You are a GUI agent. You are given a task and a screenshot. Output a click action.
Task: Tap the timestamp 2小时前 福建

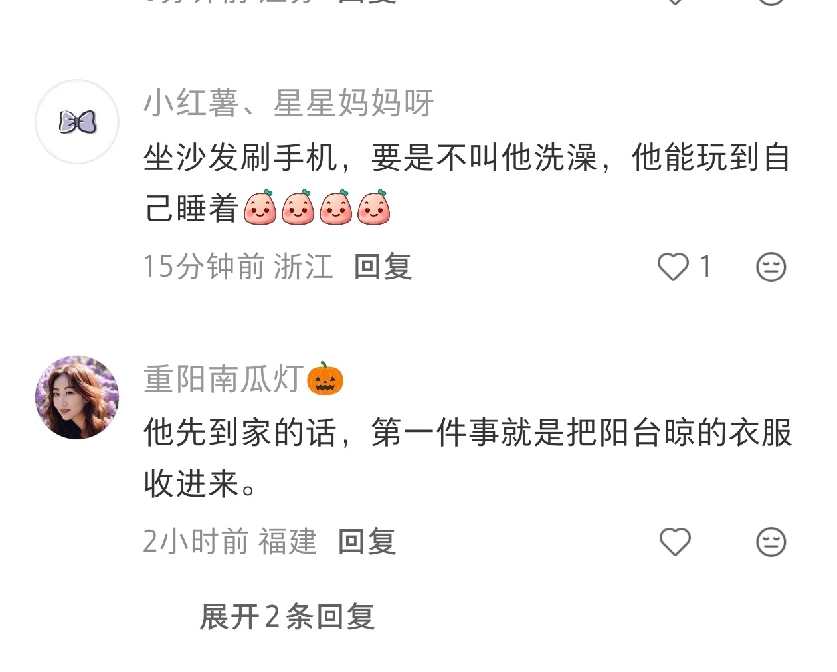click(x=230, y=542)
